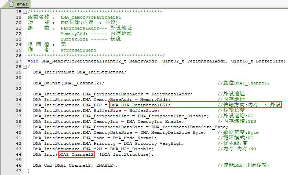Click PeripheralAddr value on line 33
288x175 pixels.
pyautogui.click(x=172, y=94)
